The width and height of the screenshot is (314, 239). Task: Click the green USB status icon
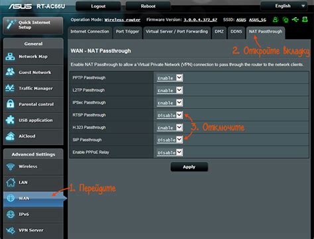(x=295, y=20)
